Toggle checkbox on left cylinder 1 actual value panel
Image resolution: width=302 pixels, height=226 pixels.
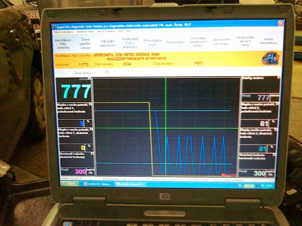(x=91, y=129)
